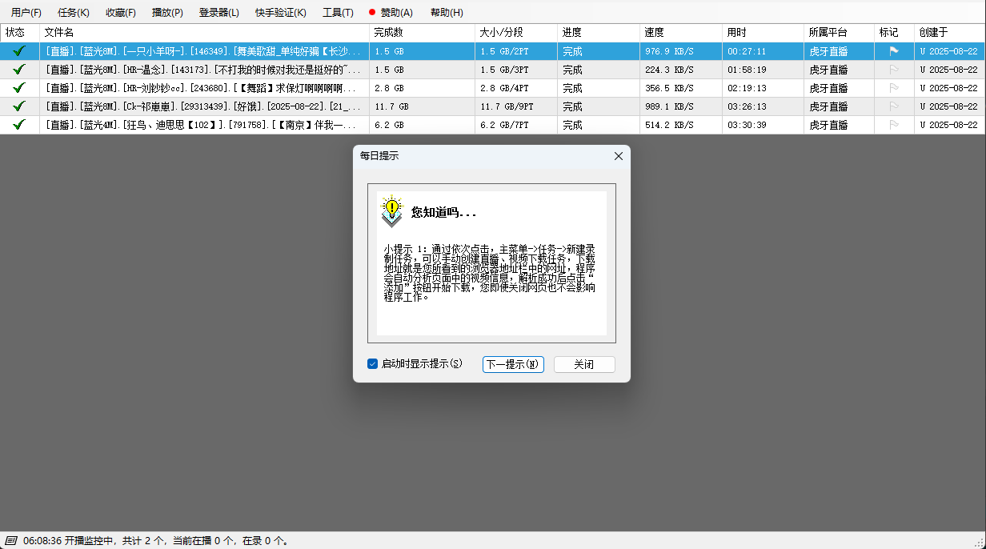Sort by the 文件名 column header
This screenshot has height=549, width=986.
(x=59, y=33)
